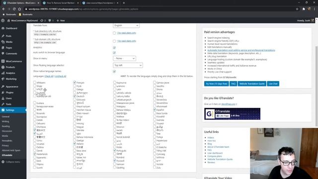Close the GTranslate Options browser tab
Image resolution: width=318 pixels, height=179 pixels.
tap(38, 3)
